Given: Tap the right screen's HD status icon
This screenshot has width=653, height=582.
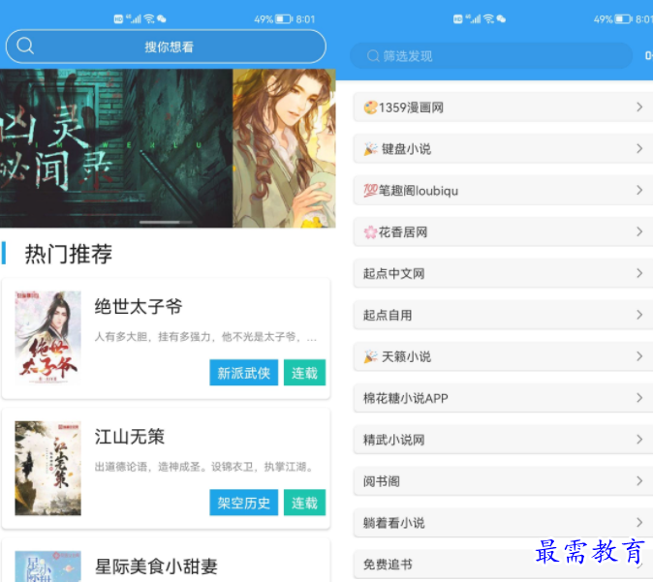Looking at the screenshot, I should click(x=458, y=18).
